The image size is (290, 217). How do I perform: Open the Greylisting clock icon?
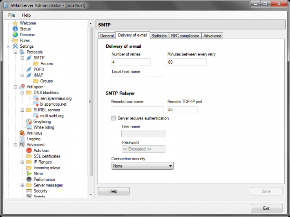(x=29, y=121)
